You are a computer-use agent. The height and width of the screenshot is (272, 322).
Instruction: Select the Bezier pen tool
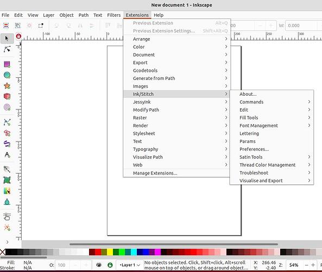point(7,122)
